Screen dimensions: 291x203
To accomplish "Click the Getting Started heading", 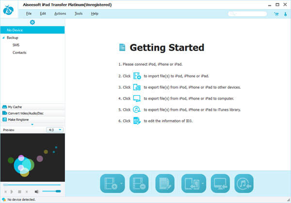I will pyautogui.click(x=167, y=47).
